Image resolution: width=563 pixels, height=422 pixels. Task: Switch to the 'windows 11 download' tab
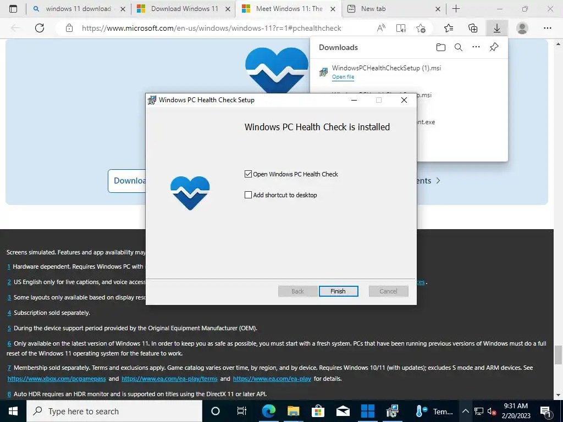pyautogui.click(x=78, y=9)
